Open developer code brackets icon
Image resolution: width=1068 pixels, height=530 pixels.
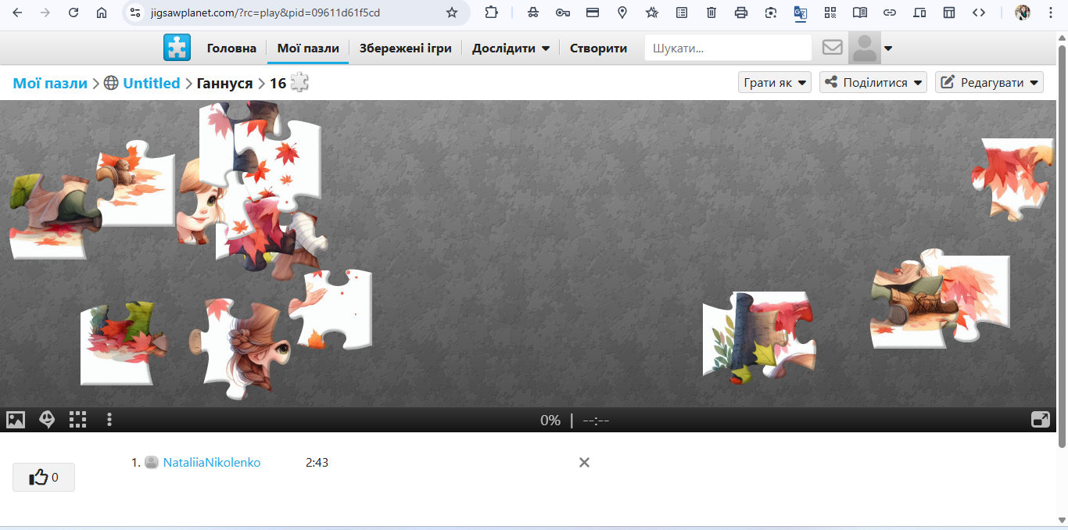click(x=979, y=13)
